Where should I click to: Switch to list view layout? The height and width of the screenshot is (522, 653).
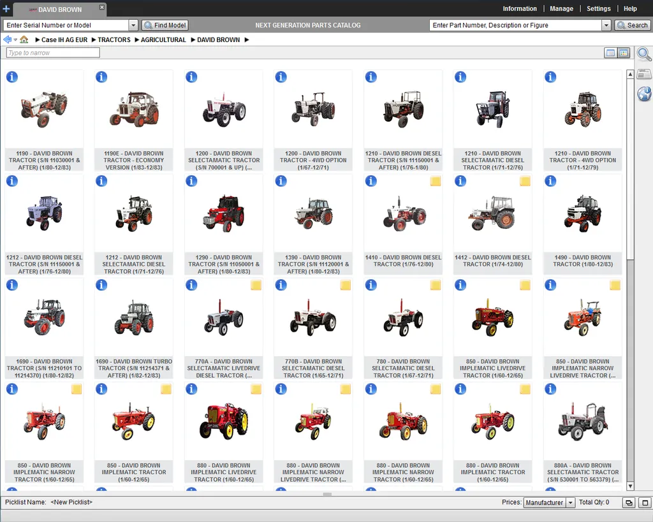[x=610, y=53]
